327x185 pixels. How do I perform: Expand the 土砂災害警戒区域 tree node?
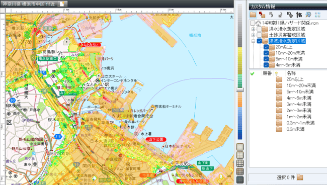point(253,35)
